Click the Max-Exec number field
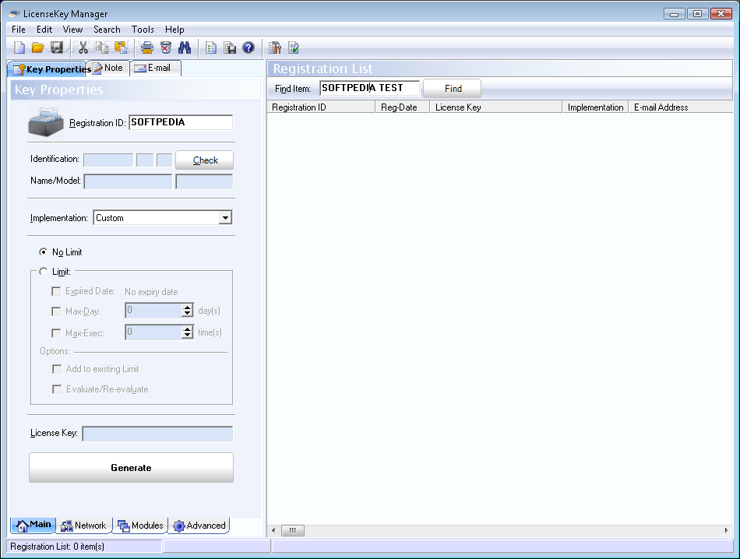The image size is (740, 559). (153, 332)
